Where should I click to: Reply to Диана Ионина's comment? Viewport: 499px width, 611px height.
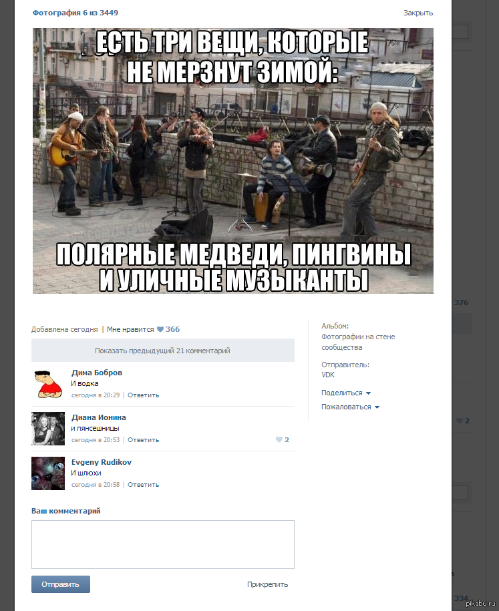tap(143, 440)
